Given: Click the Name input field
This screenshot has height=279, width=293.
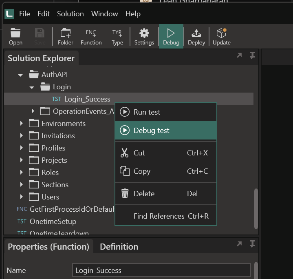Looking at the screenshot, I should (162, 270).
